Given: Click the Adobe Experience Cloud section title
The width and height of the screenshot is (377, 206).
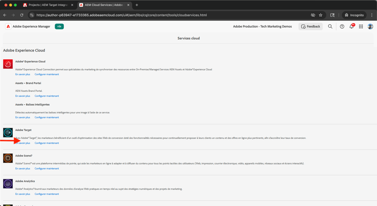Looking at the screenshot, I should click(x=24, y=50).
